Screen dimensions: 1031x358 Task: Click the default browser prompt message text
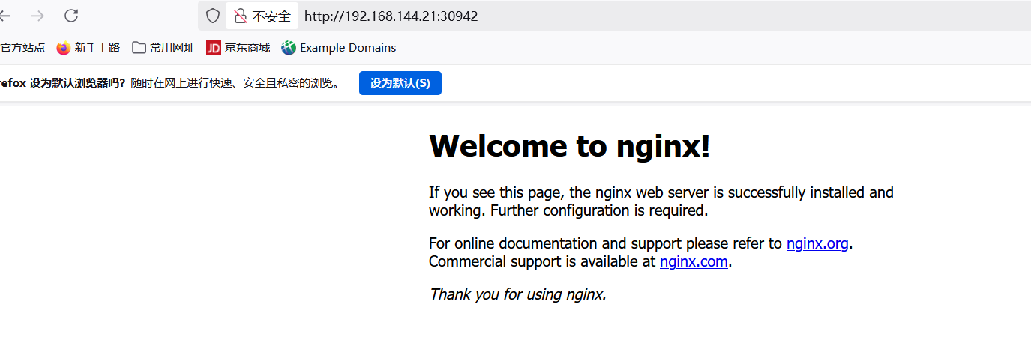tap(170, 83)
